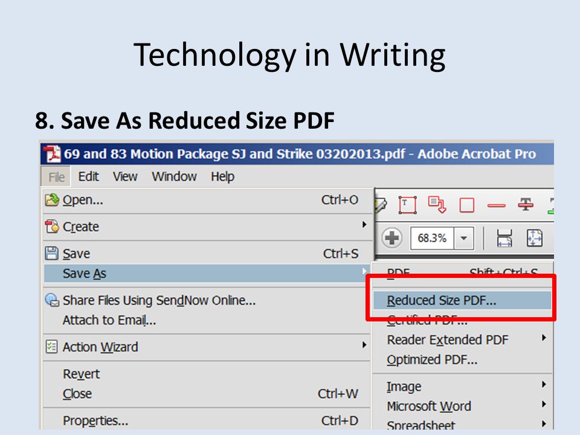Choose Save from the File menu
This screenshot has width=580, height=435.
(208, 254)
